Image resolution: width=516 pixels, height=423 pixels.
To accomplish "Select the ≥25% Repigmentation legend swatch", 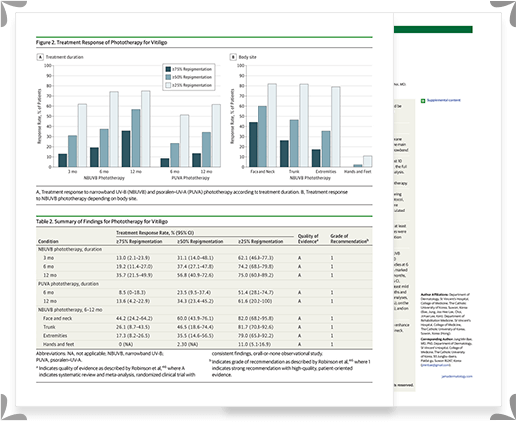I will pos(168,85).
